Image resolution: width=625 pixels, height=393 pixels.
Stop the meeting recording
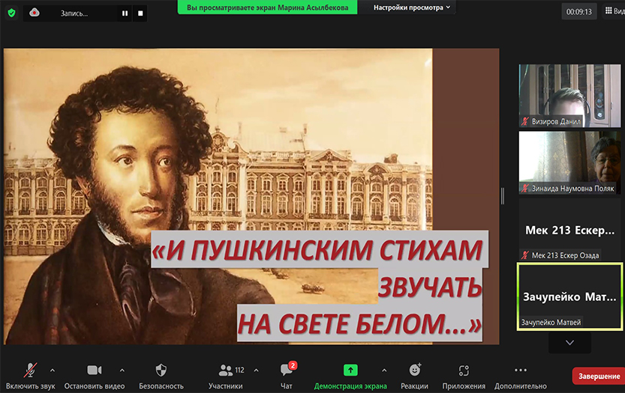(x=140, y=13)
